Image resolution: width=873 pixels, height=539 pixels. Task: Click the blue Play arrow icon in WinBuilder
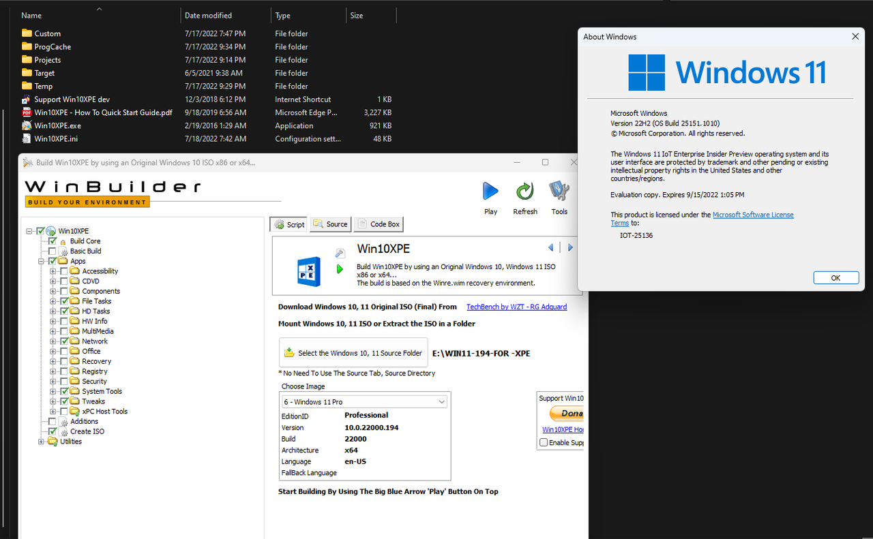pyautogui.click(x=490, y=191)
